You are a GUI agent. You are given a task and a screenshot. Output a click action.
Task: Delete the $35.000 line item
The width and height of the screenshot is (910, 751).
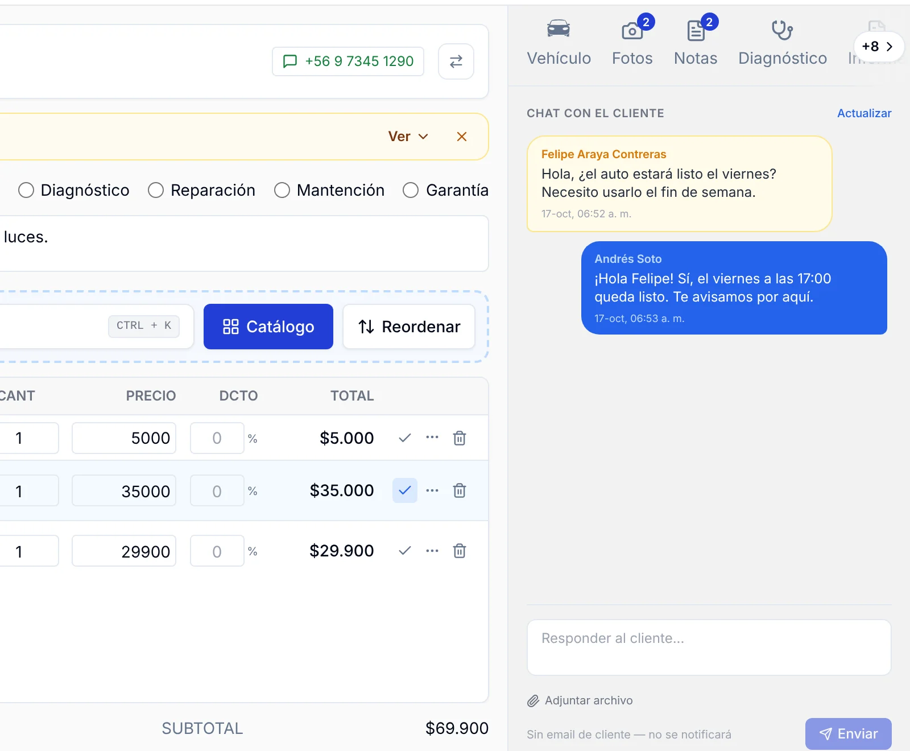460,490
